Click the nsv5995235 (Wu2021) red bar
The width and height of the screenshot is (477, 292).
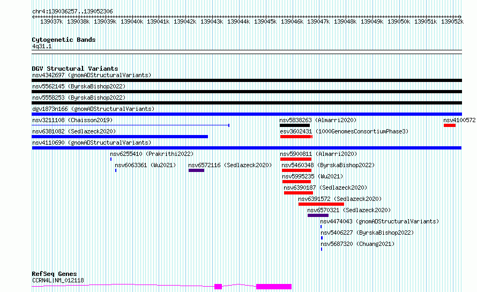click(x=296, y=182)
